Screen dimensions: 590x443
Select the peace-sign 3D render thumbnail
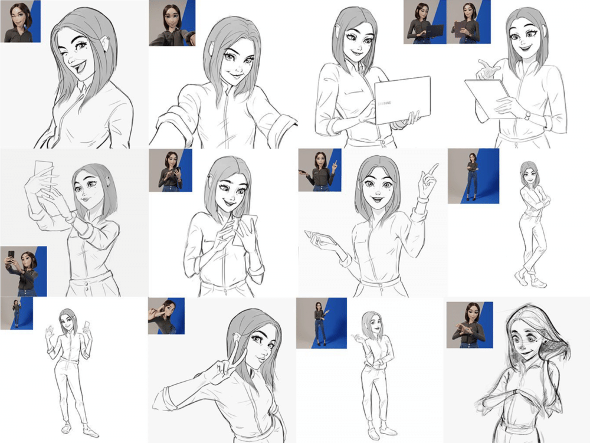[166, 316]
